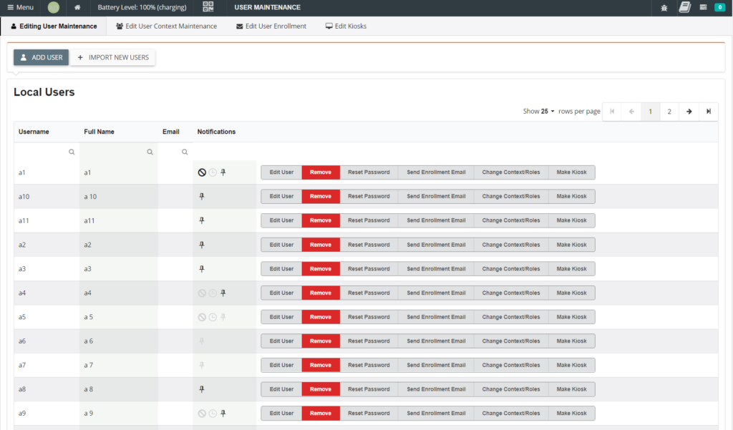Open the hamburger Menu
Image resolution: width=733 pixels, height=430 pixels.
click(21, 7)
